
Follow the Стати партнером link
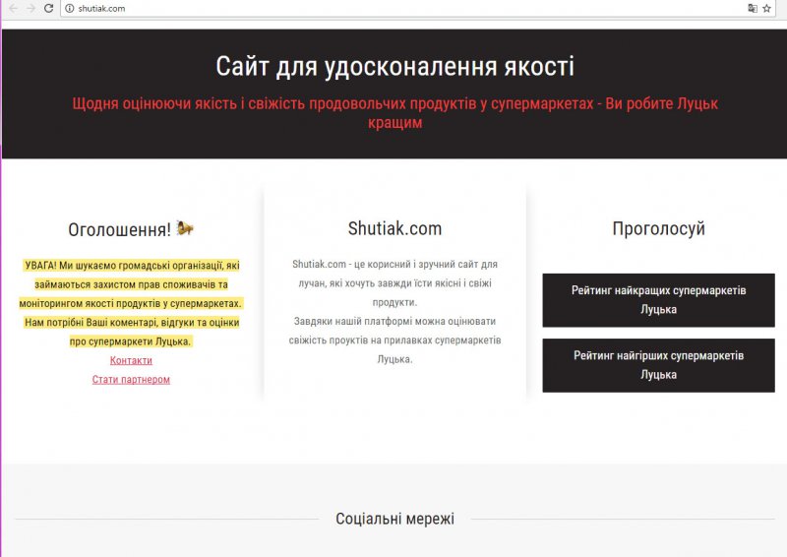131,379
